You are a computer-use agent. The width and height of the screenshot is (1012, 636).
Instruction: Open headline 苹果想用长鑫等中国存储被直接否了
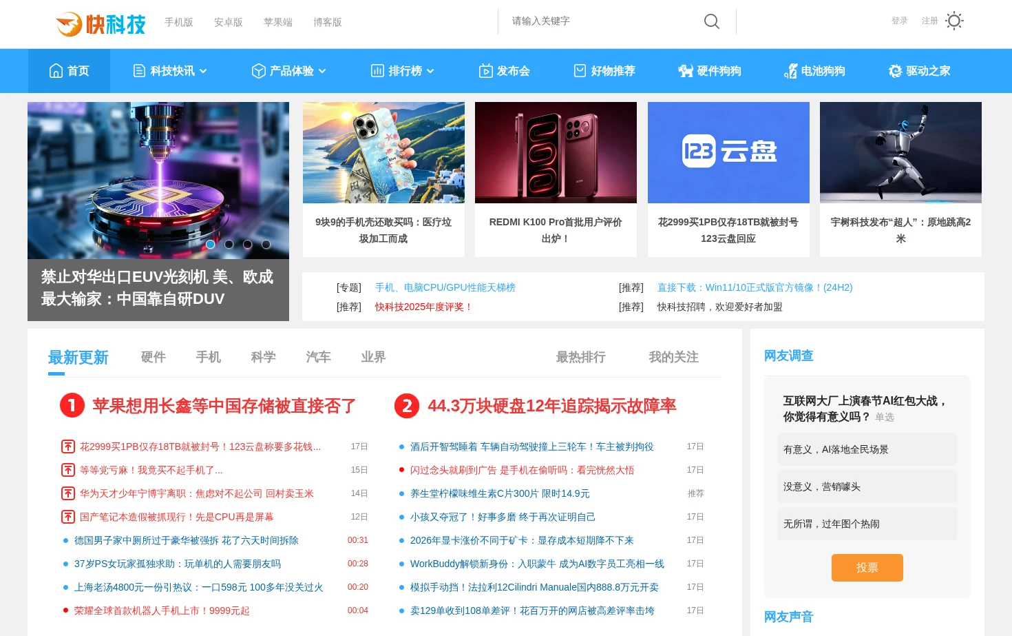pyautogui.click(x=224, y=406)
